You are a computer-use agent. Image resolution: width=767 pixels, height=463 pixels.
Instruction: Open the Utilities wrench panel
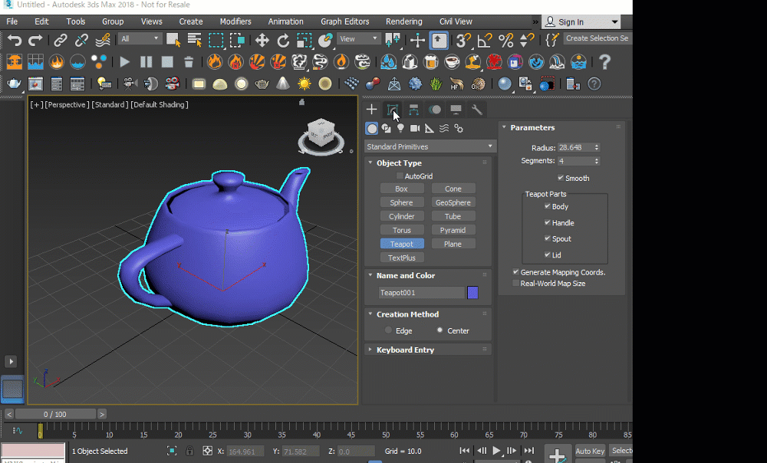click(x=476, y=110)
